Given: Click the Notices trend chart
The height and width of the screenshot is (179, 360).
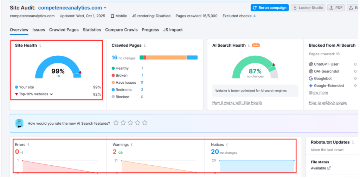Looking at the screenshot, I should 257,166.
